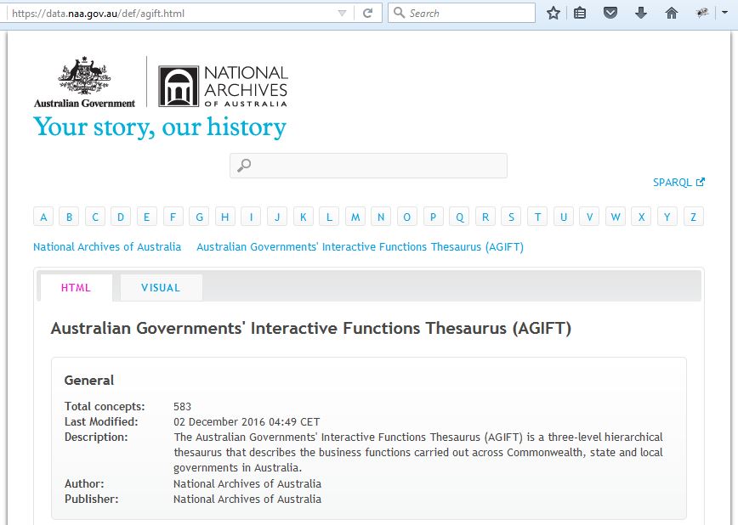Expand the toolbar overflow dropdown arrow
The image size is (738, 525).
724,13
